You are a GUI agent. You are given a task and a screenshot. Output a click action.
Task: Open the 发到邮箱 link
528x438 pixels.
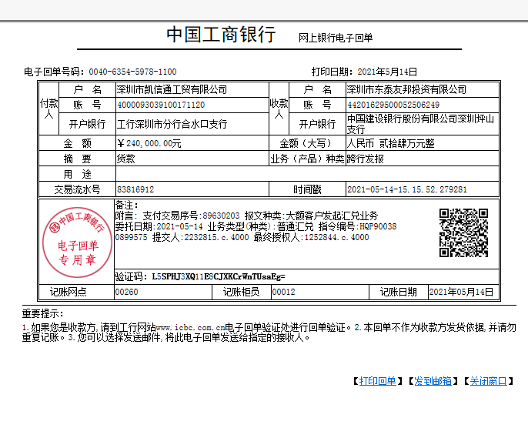433,381
